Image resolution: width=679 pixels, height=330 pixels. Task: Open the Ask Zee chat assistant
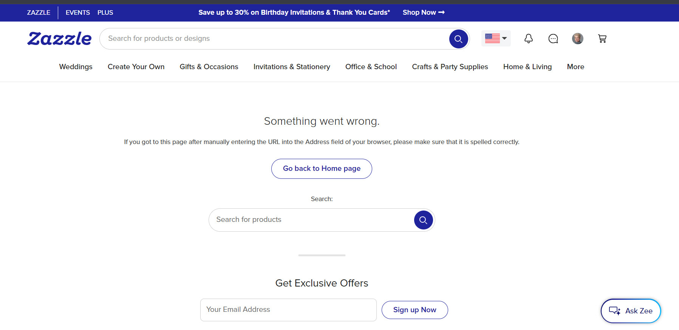pyautogui.click(x=631, y=311)
